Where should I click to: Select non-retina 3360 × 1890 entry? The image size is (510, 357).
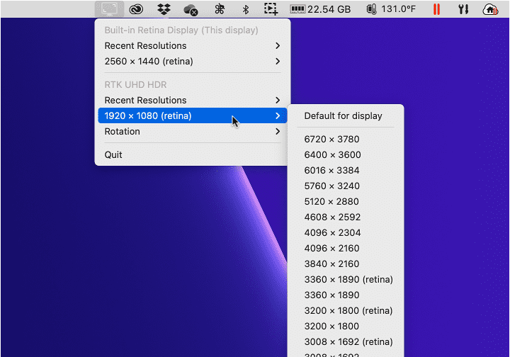346,295
